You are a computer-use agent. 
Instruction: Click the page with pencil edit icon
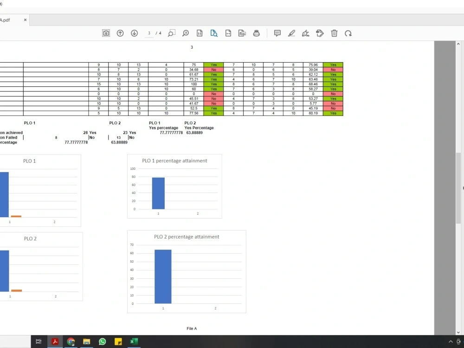[320, 33]
